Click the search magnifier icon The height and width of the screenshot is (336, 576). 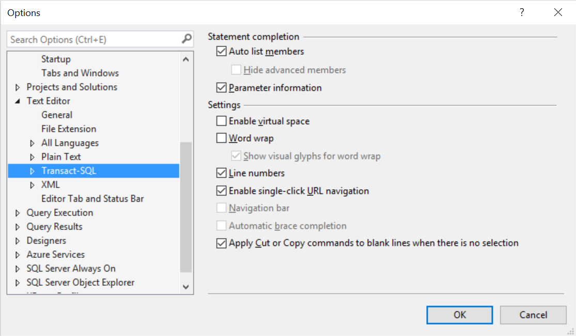186,39
